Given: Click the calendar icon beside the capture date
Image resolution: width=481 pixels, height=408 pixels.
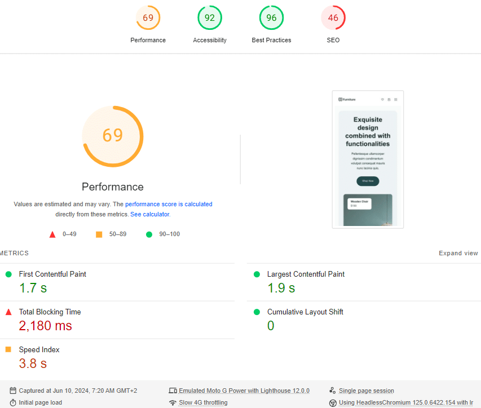Looking at the screenshot, I should [x=12, y=390].
